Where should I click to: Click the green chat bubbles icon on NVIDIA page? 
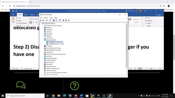(x=21, y=85)
